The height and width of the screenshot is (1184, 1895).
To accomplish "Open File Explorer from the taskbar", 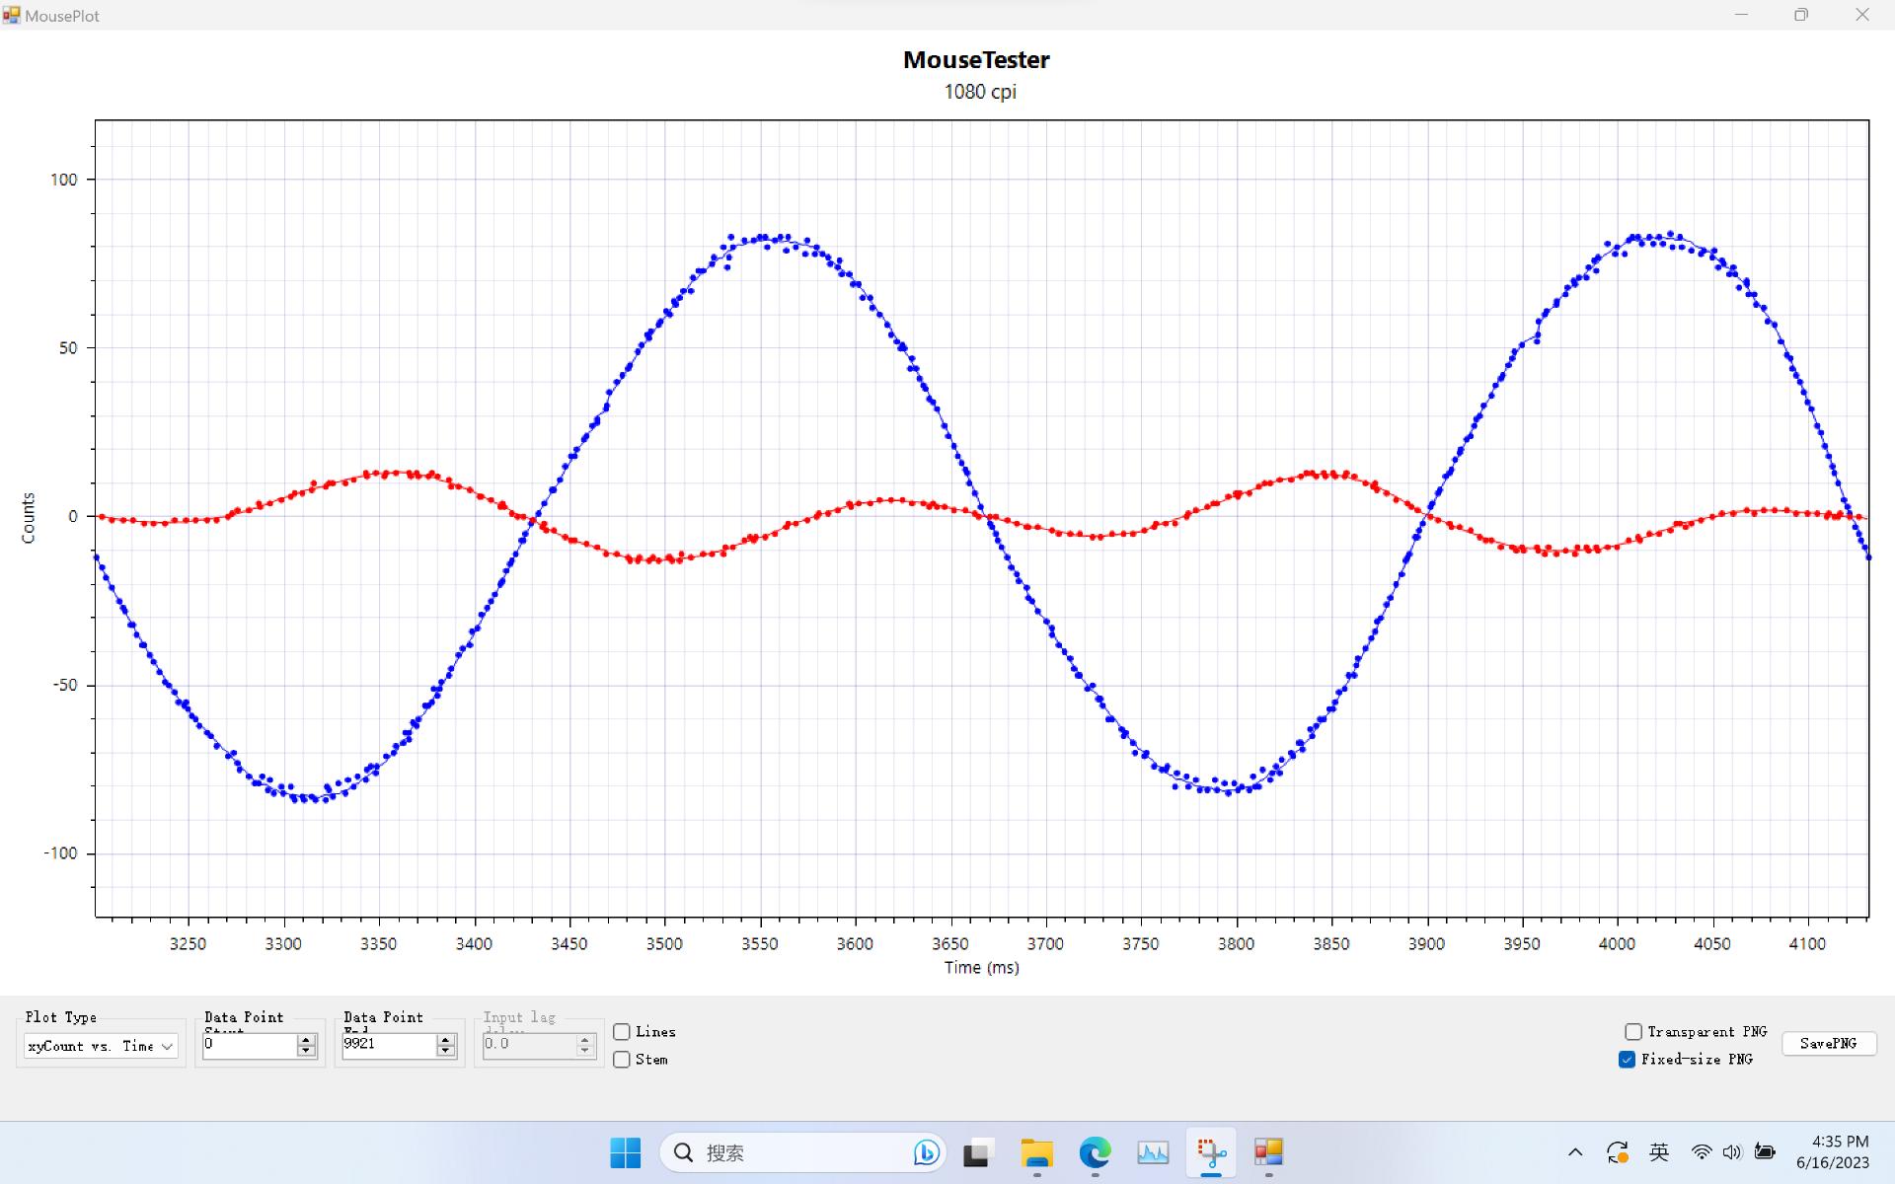I will (1036, 1152).
